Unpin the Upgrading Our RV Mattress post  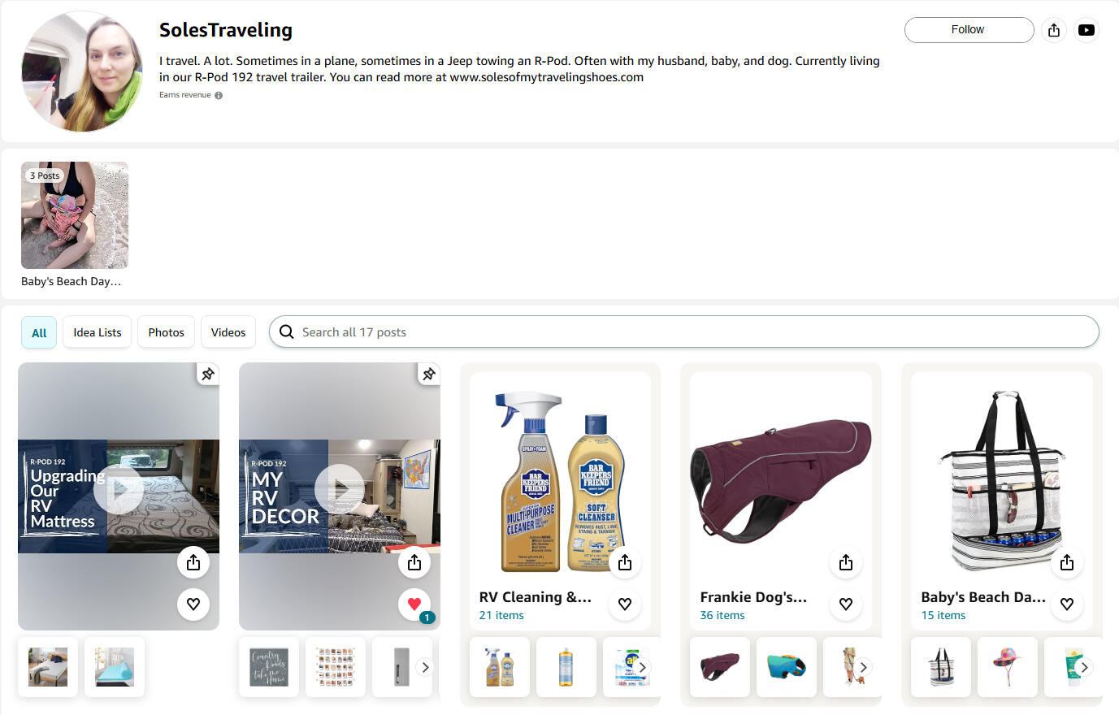pyautogui.click(x=208, y=374)
